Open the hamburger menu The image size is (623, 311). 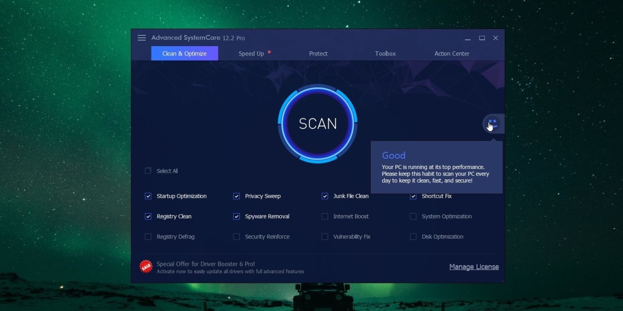(141, 37)
